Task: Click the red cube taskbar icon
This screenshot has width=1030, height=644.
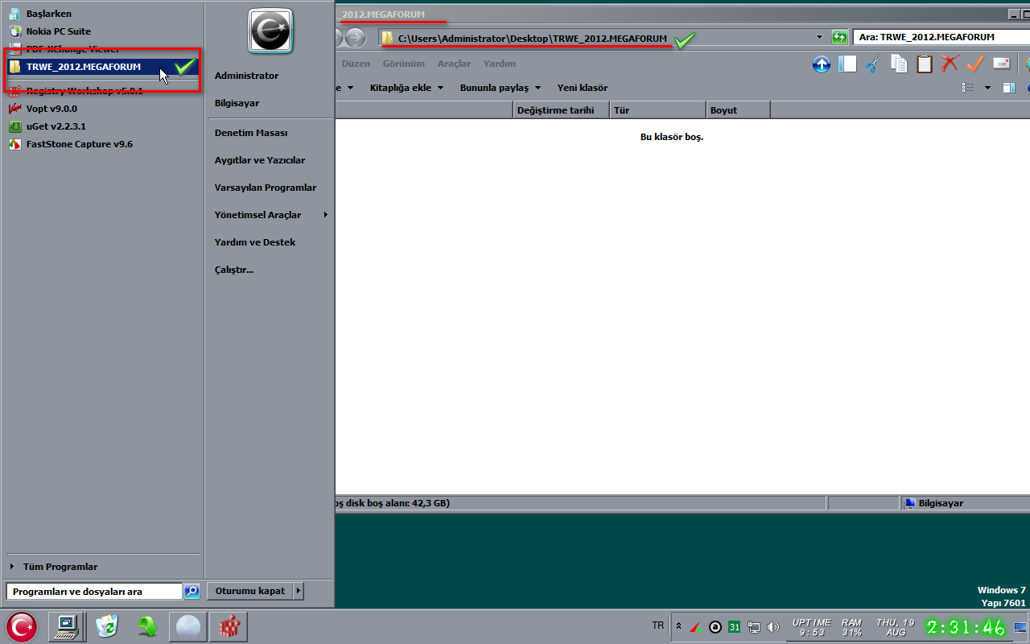Action: click(x=228, y=626)
